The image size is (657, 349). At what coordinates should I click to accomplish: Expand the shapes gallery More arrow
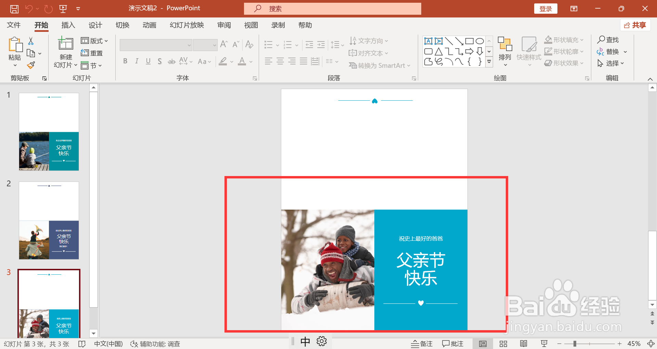click(x=489, y=62)
